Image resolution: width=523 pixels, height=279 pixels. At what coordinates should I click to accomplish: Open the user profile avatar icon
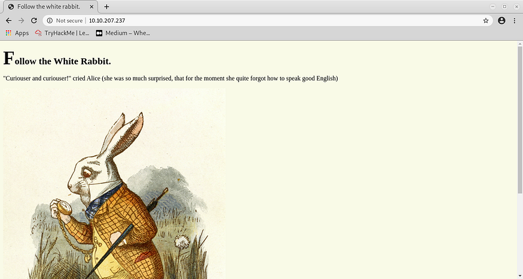(501, 21)
